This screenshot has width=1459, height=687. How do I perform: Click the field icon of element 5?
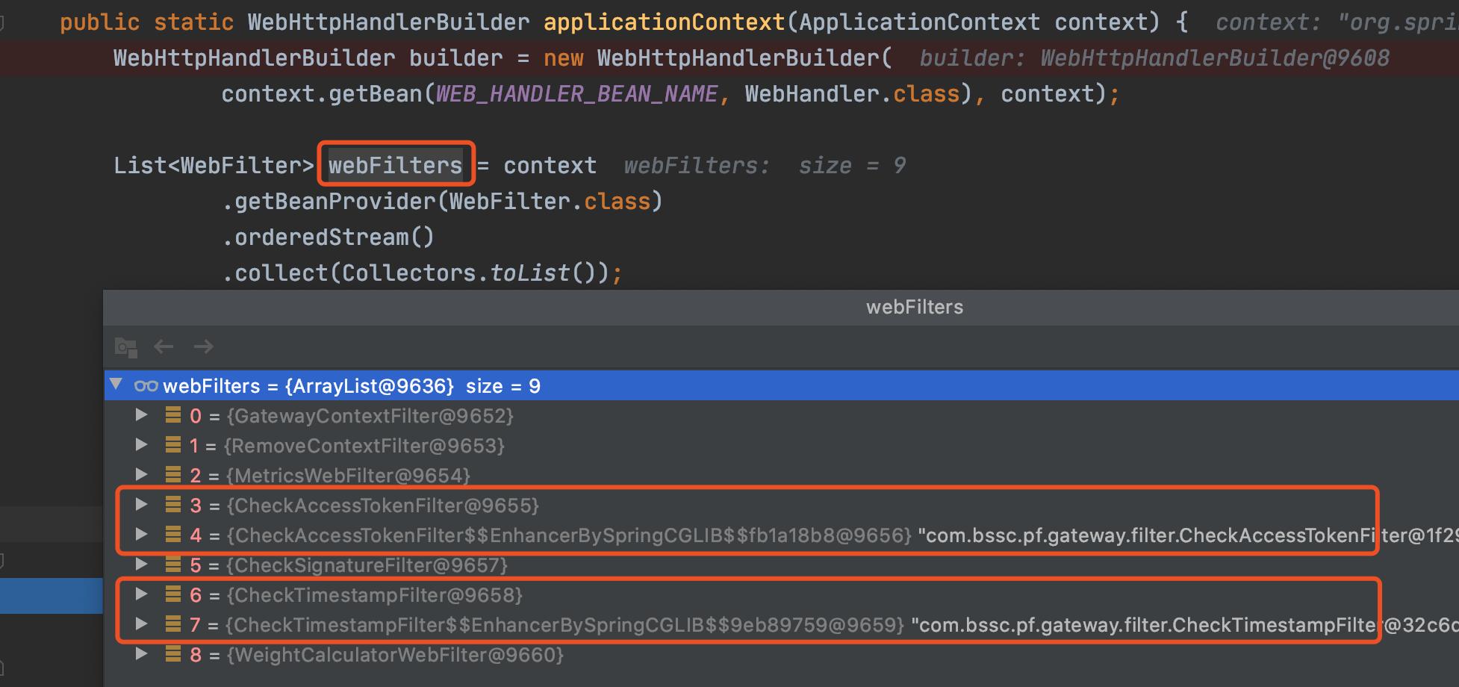[x=173, y=565]
